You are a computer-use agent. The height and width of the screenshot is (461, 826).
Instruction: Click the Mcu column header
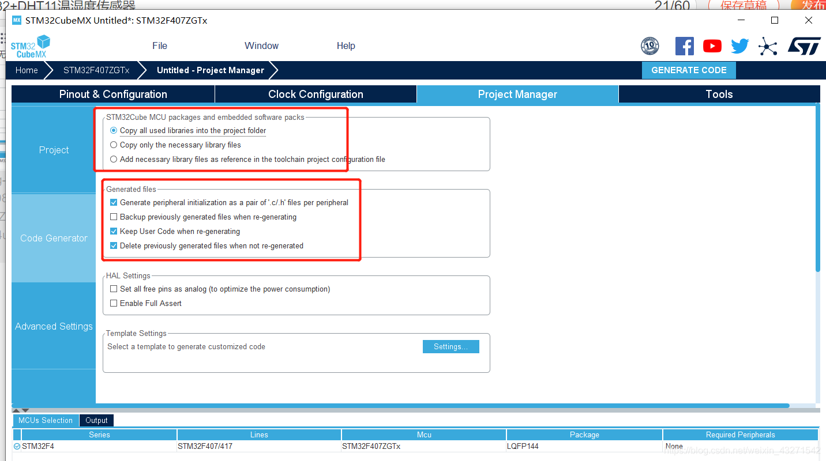(424, 435)
